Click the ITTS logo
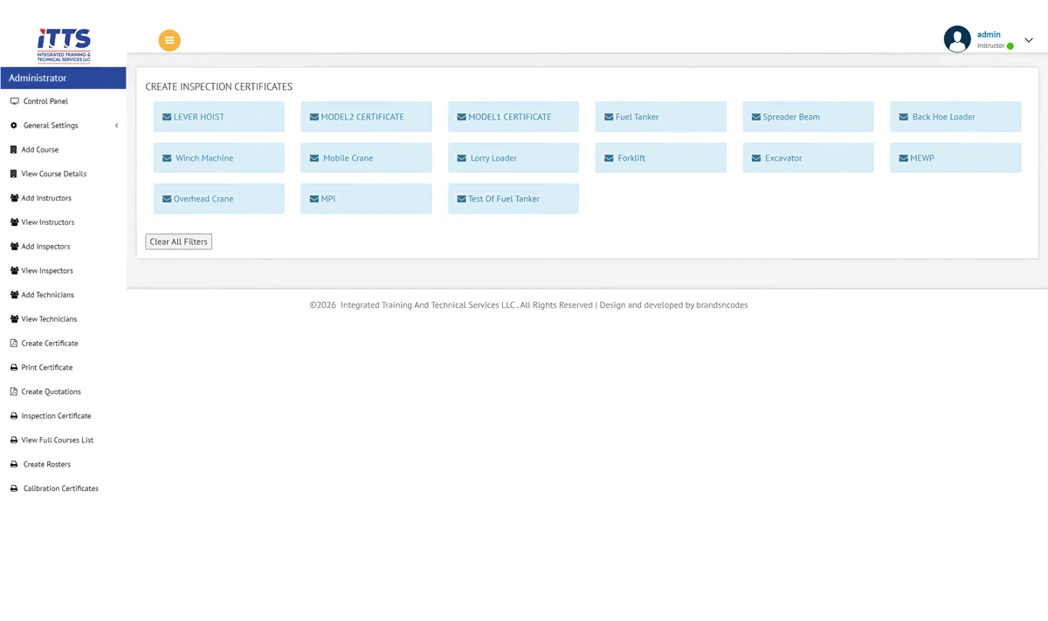Screen dimensions: 1048x621 pyautogui.click(x=64, y=44)
